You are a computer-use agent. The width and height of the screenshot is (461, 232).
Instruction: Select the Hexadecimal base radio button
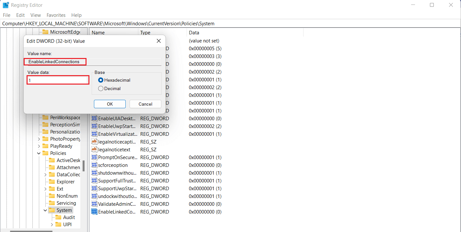pos(100,80)
